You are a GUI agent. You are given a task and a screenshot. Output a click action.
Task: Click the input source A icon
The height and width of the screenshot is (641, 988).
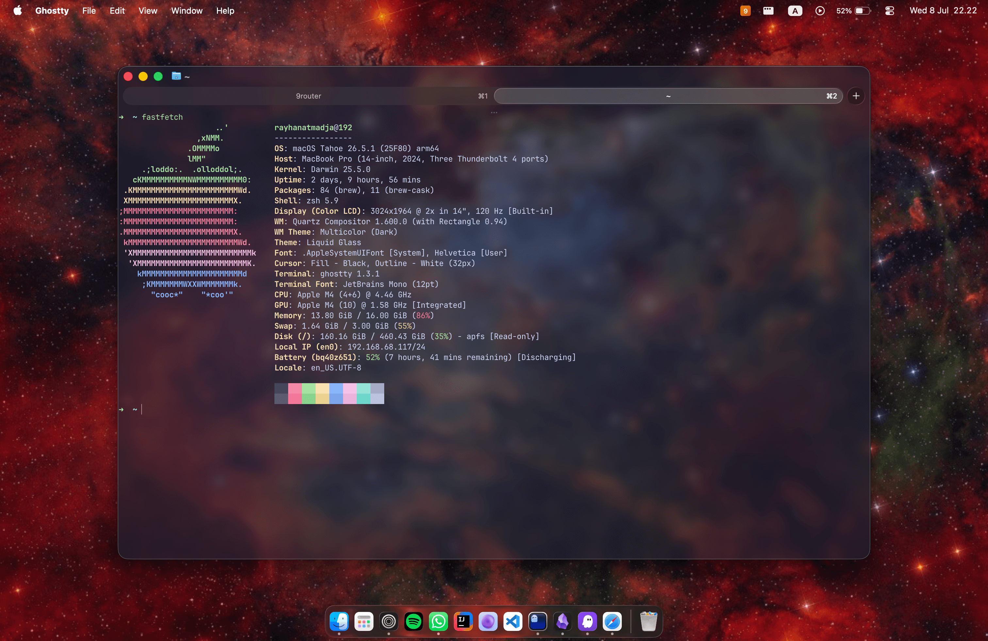795,11
